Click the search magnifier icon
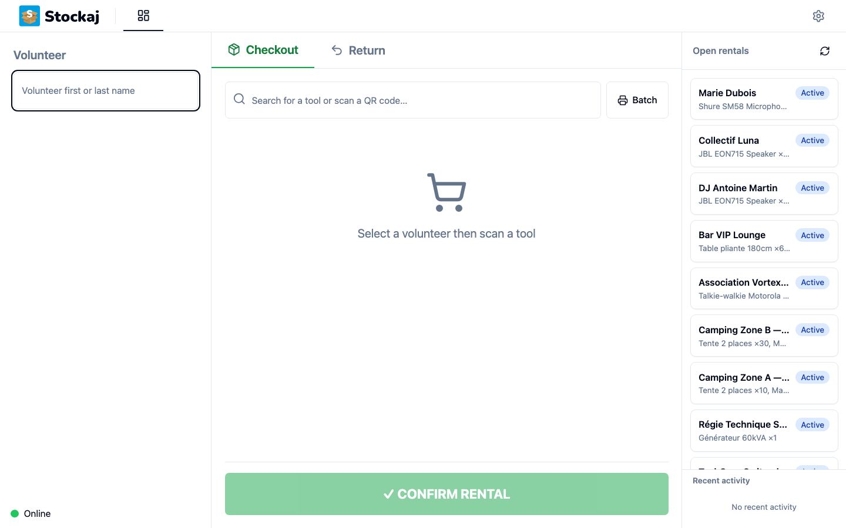This screenshot has width=846, height=528. point(239,99)
